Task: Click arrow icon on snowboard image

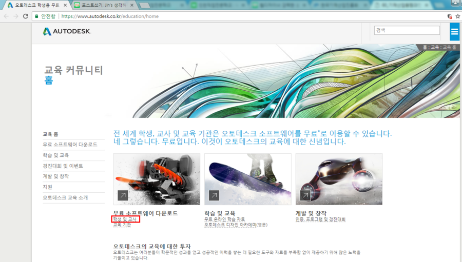Action: point(214,195)
